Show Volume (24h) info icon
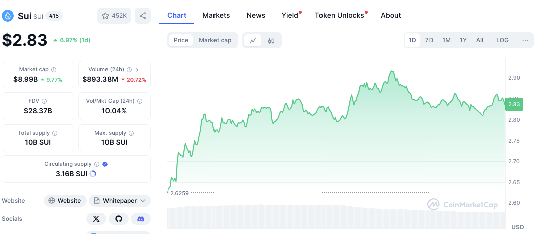This screenshot has width=536, height=234. tap(129, 70)
